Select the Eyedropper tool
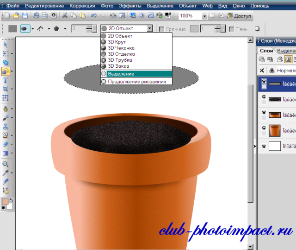296x250 pixels. tap(5, 173)
